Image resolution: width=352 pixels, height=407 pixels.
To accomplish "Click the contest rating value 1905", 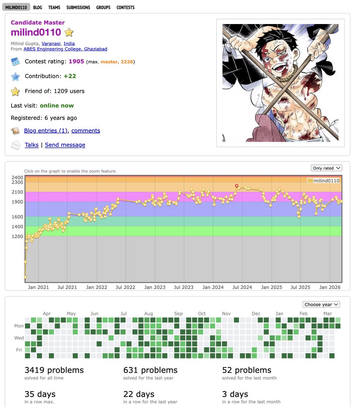I will (x=76, y=62).
